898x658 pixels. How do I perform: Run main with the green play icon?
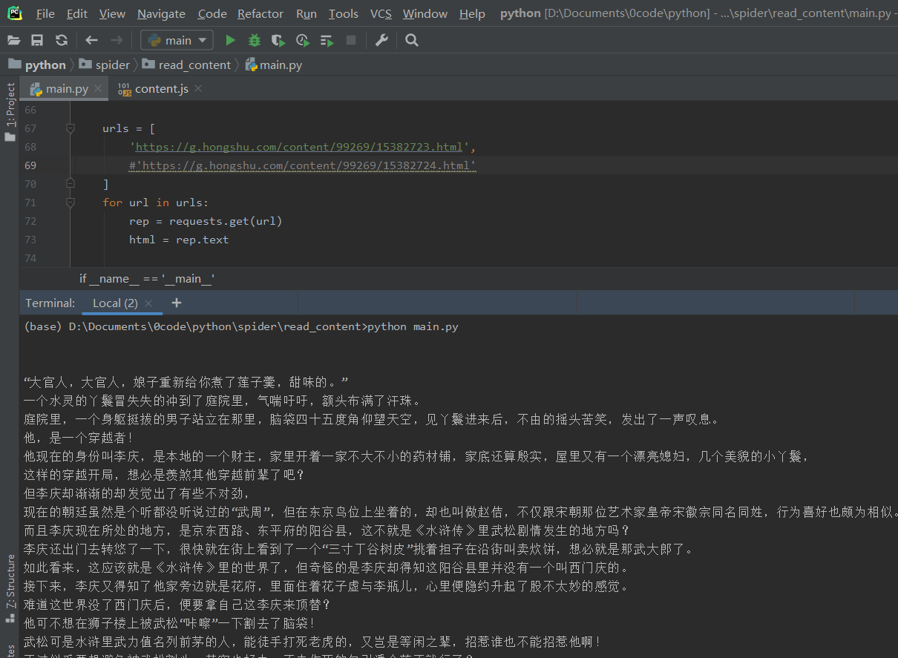tap(230, 40)
